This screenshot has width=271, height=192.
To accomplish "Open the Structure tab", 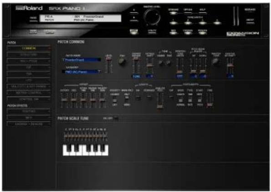I will click(x=29, y=55).
